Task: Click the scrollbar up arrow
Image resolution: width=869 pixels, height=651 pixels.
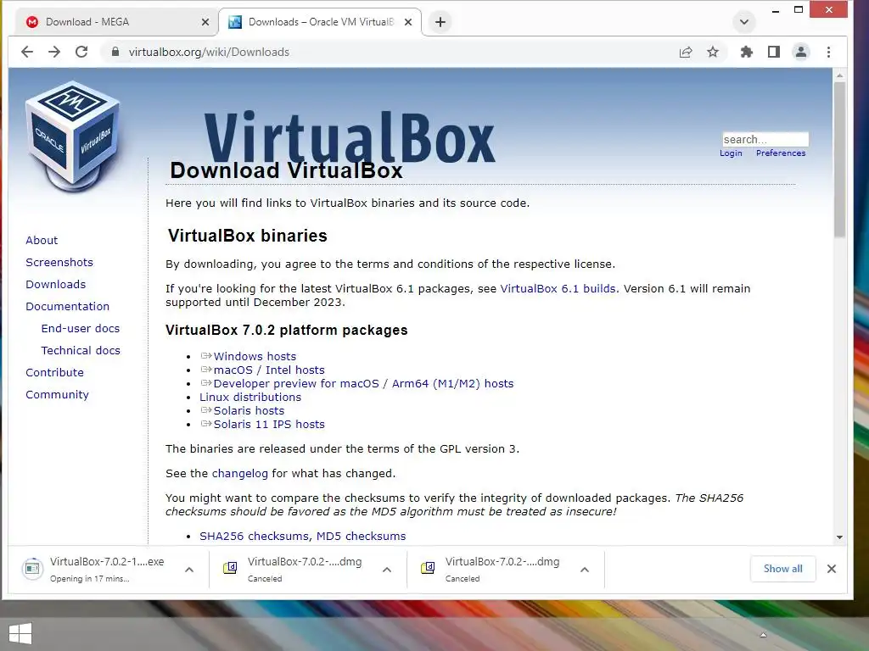Action: [x=839, y=75]
